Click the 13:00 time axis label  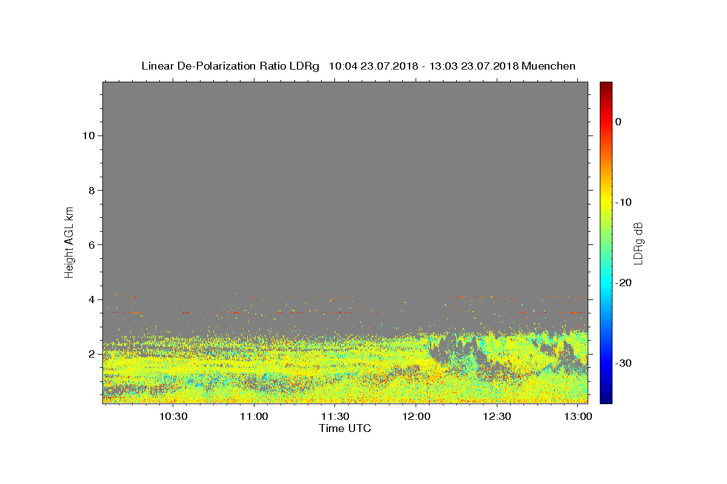578,417
